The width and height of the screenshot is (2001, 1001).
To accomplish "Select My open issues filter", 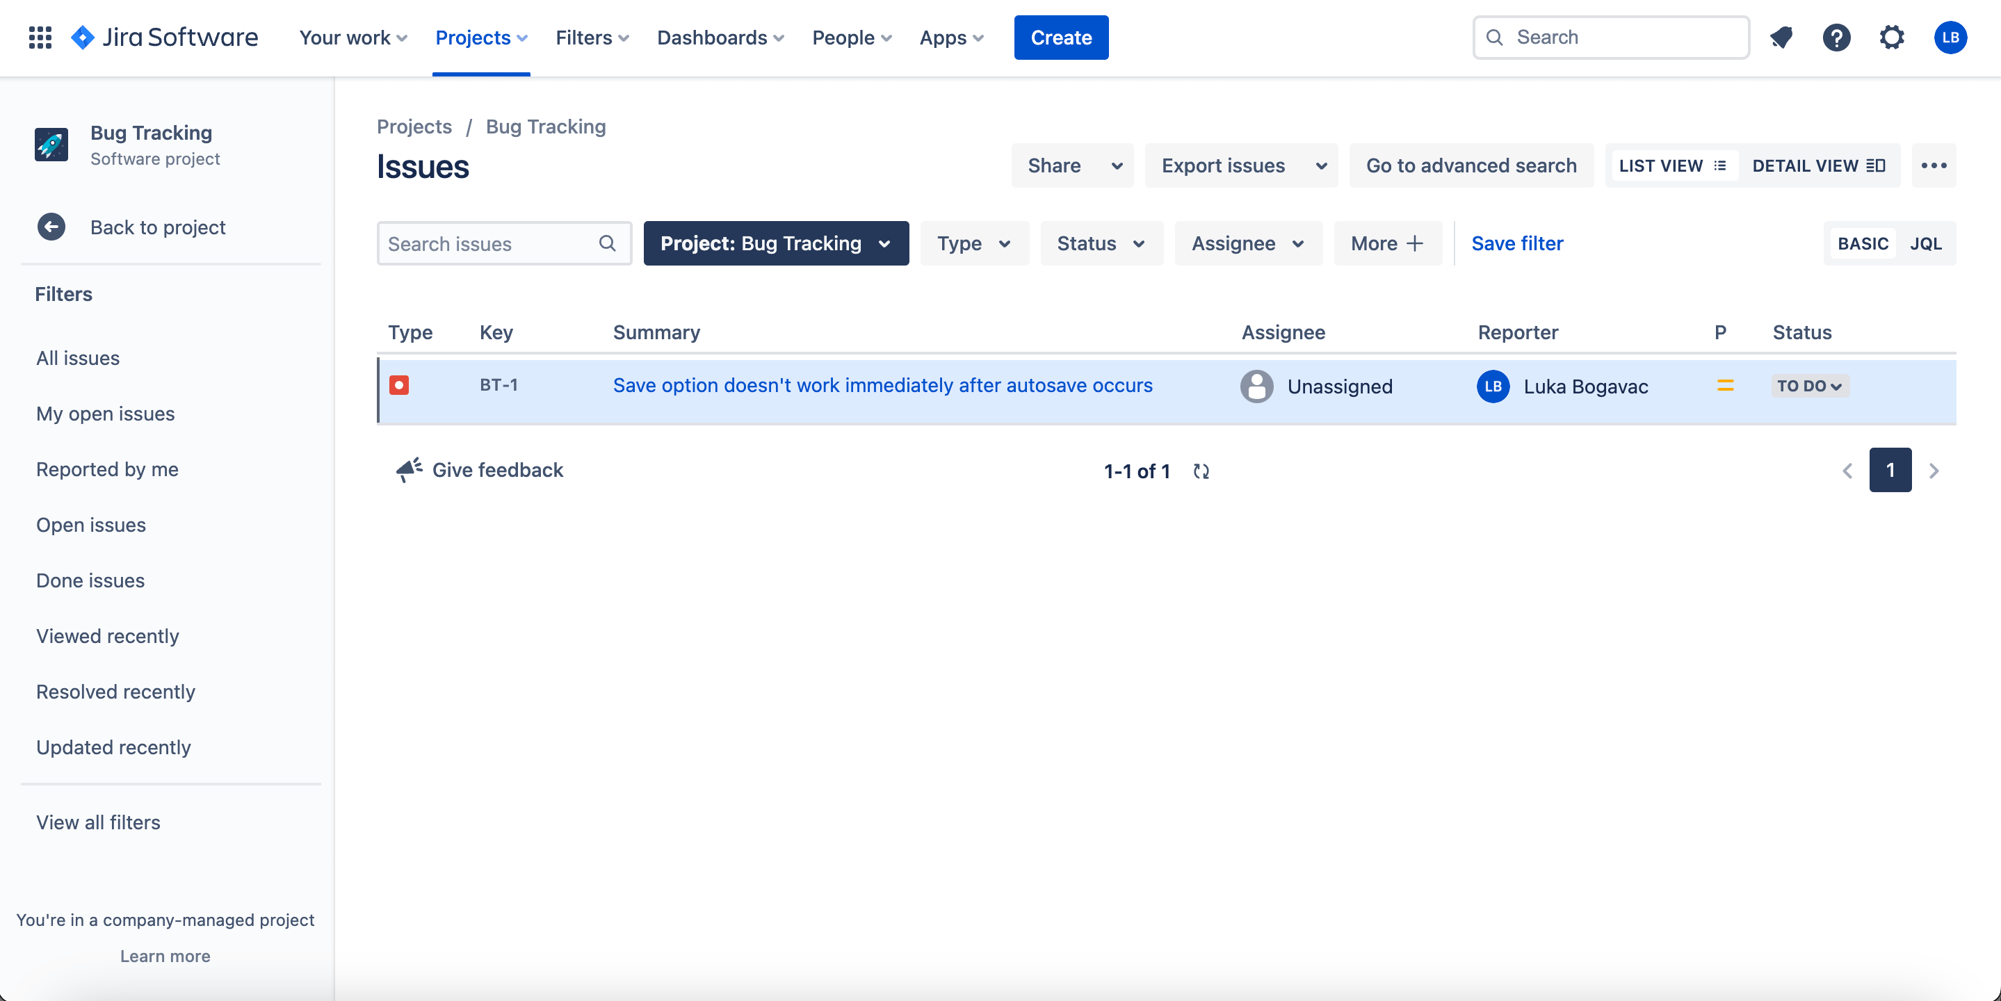I will [106, 414].
